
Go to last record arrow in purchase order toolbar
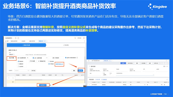tap(168, 63)
